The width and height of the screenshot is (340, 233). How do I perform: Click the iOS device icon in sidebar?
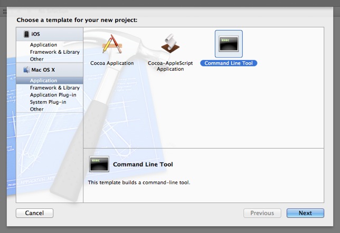click(x=26, y=34)
